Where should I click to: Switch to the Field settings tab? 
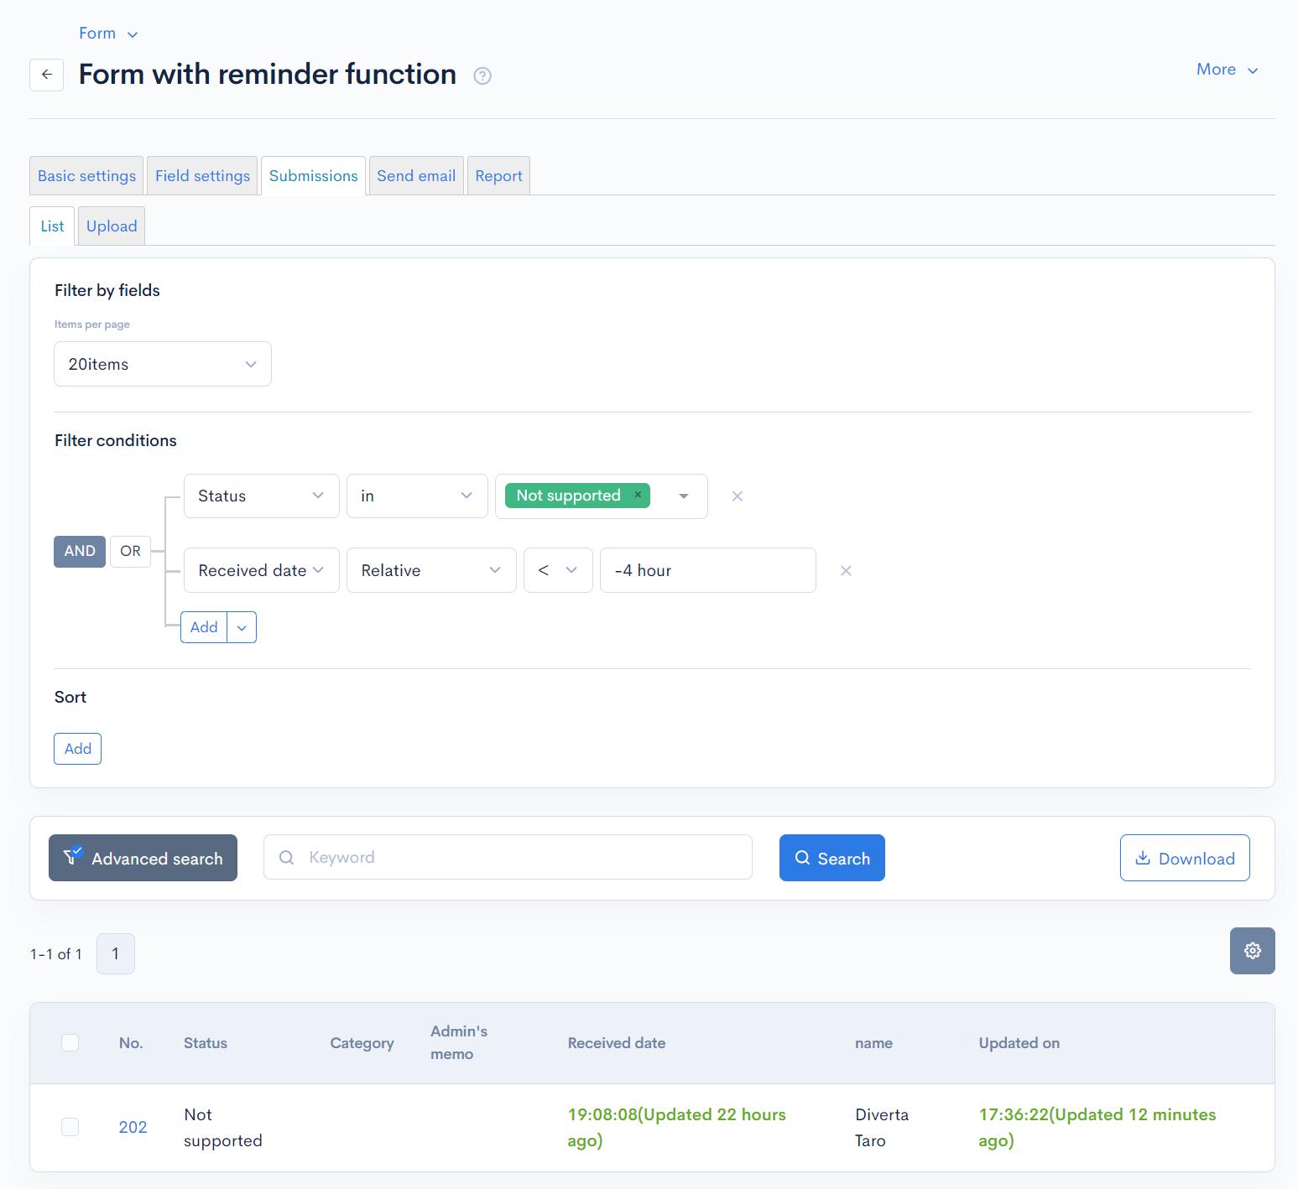pyautogui.click(x=202, y=176)
